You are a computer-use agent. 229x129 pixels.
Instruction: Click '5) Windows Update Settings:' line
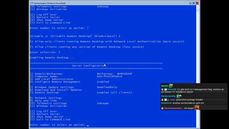click(x=52, y=87)
